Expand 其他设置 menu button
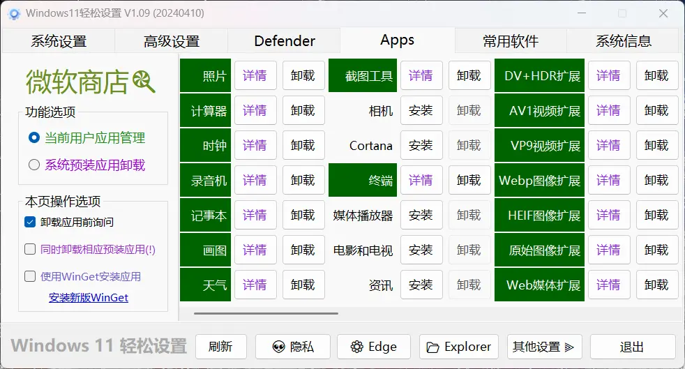Image resolution: width=685 pixels, height=369 pixels. coord(544,347)
